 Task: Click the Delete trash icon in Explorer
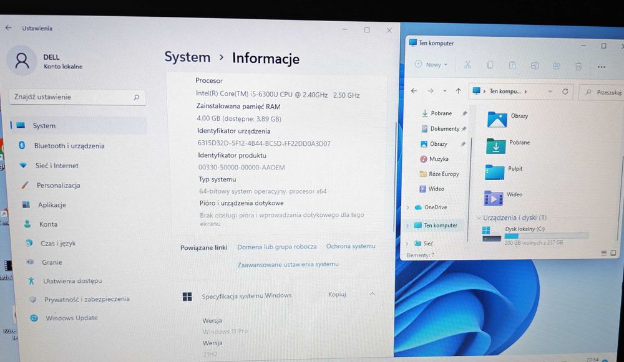[578, 66]
